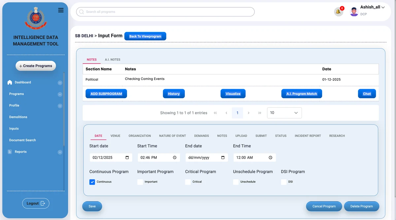The height and width of the screenshot is (220, 396).
Task: Open the Start date calendar picker icon
Action: tap(127, 158)
